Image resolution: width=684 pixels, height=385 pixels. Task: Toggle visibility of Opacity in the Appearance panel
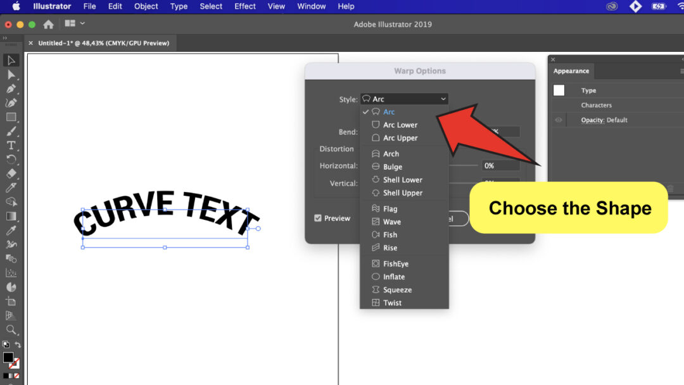point(559,120)
